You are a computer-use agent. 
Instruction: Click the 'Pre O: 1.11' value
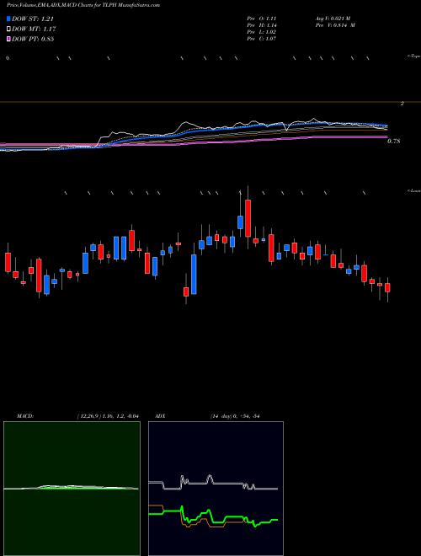(x=262, y=18)
